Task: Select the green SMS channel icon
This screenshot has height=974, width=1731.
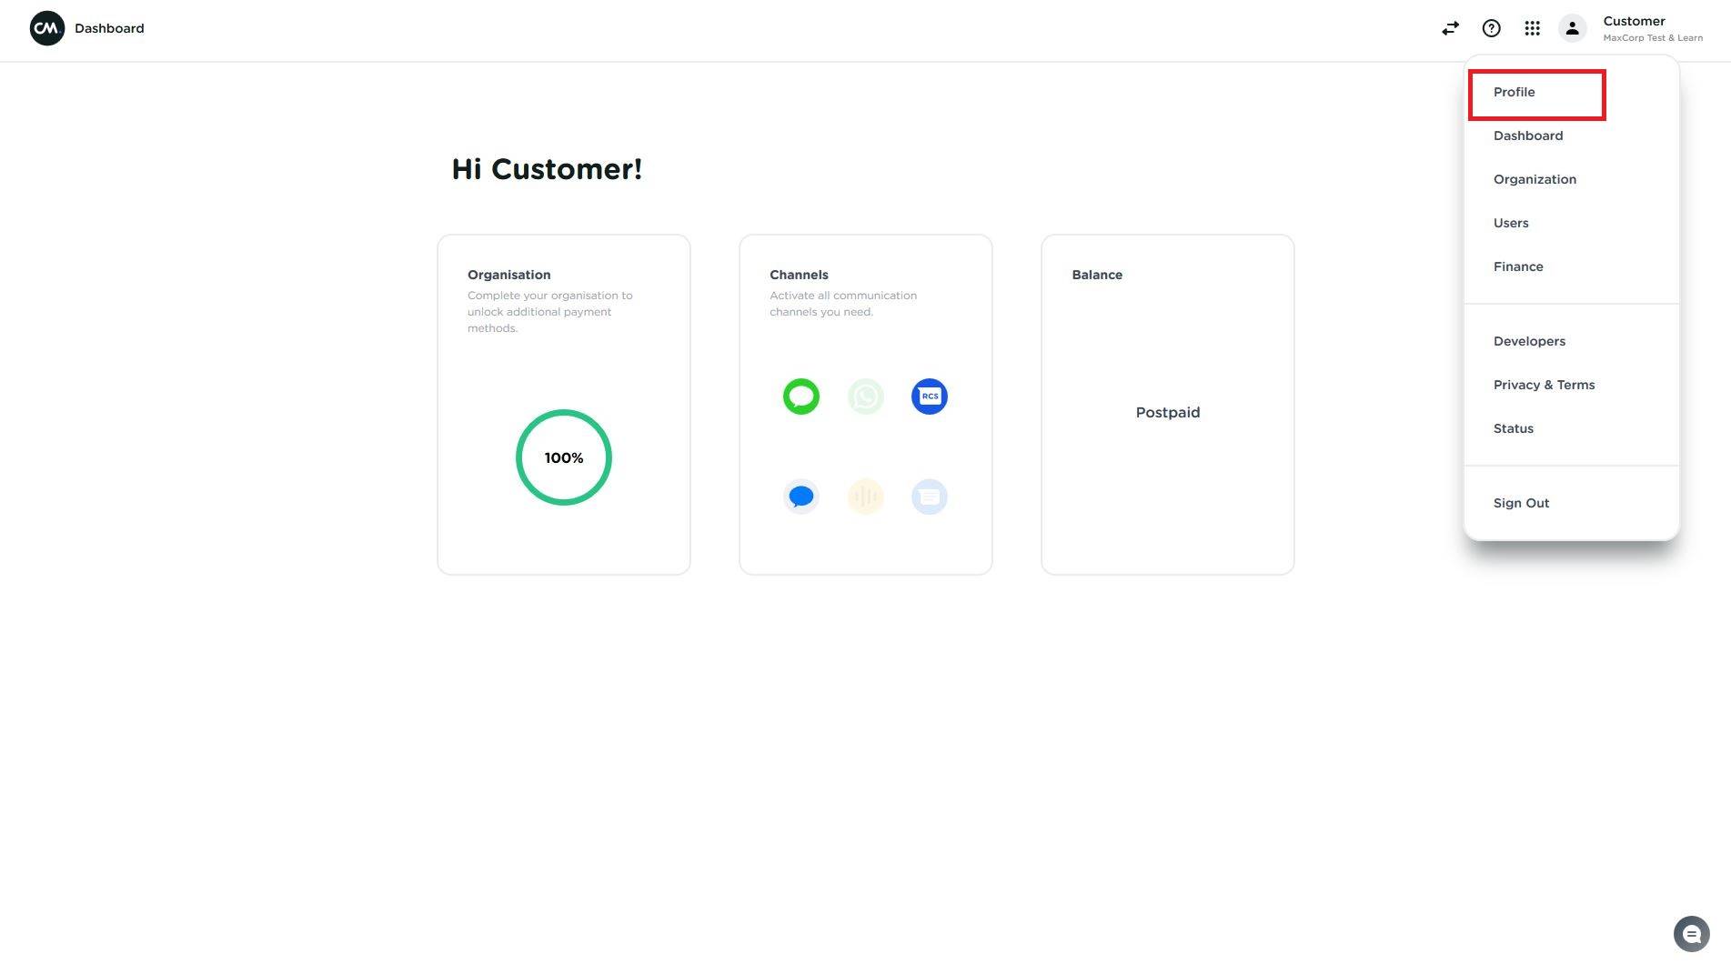Action: point(800,397)
